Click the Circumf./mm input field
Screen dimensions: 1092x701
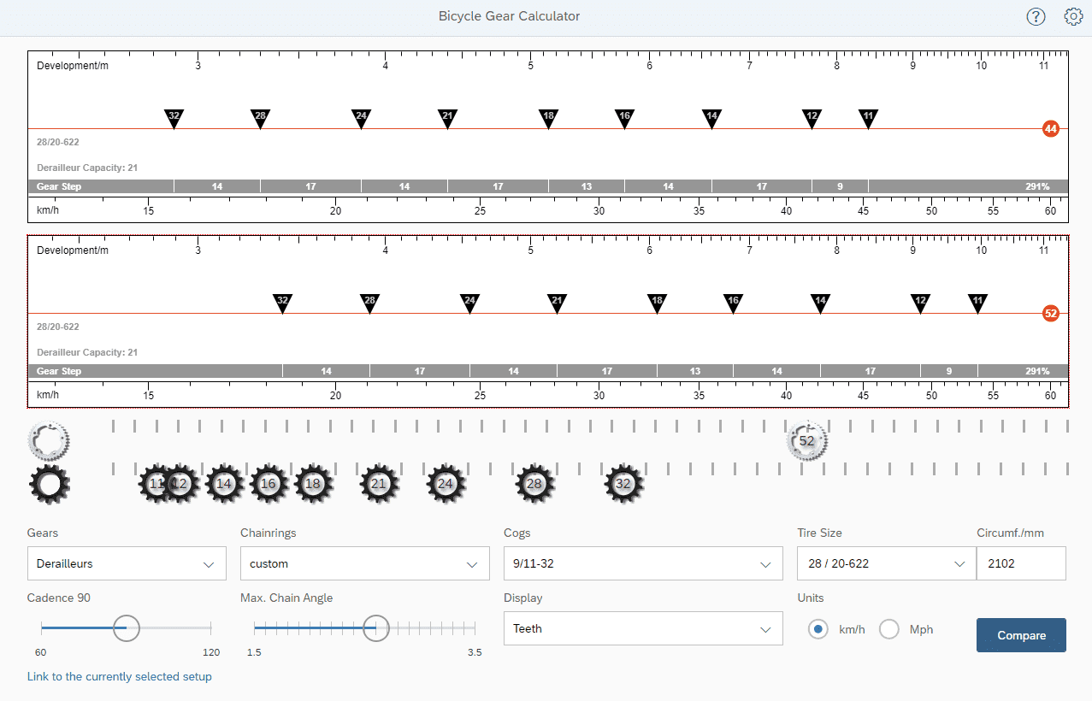[x=1020, y=564]
